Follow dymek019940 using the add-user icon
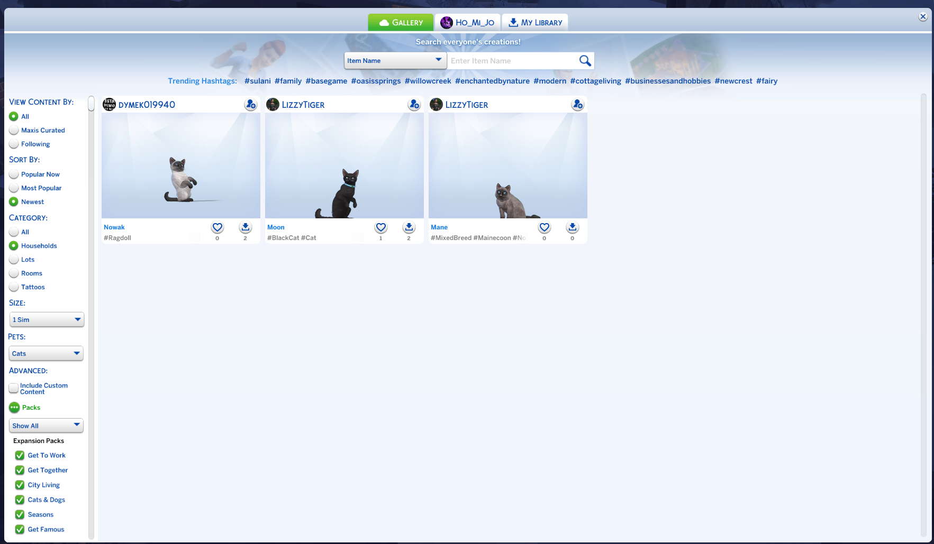This screenshot has width=934, height=544. click(251, 105)
